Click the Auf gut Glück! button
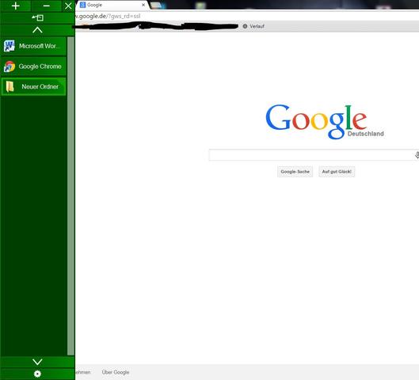Viewport: 419px width, 380px height. pyautogui.click(x=337, y=172)
